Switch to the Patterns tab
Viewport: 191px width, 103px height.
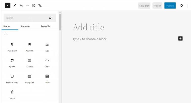25,26
